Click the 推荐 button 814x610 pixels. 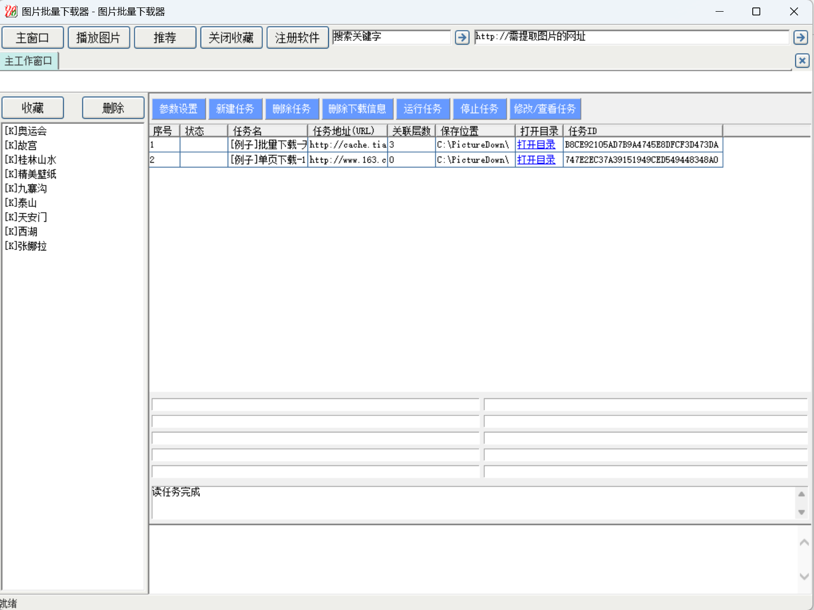pos(165,38)
